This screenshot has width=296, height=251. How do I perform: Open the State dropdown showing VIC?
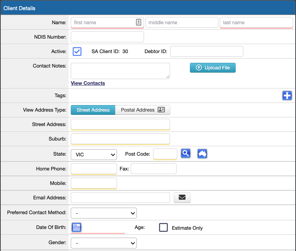tap(93, 154)
